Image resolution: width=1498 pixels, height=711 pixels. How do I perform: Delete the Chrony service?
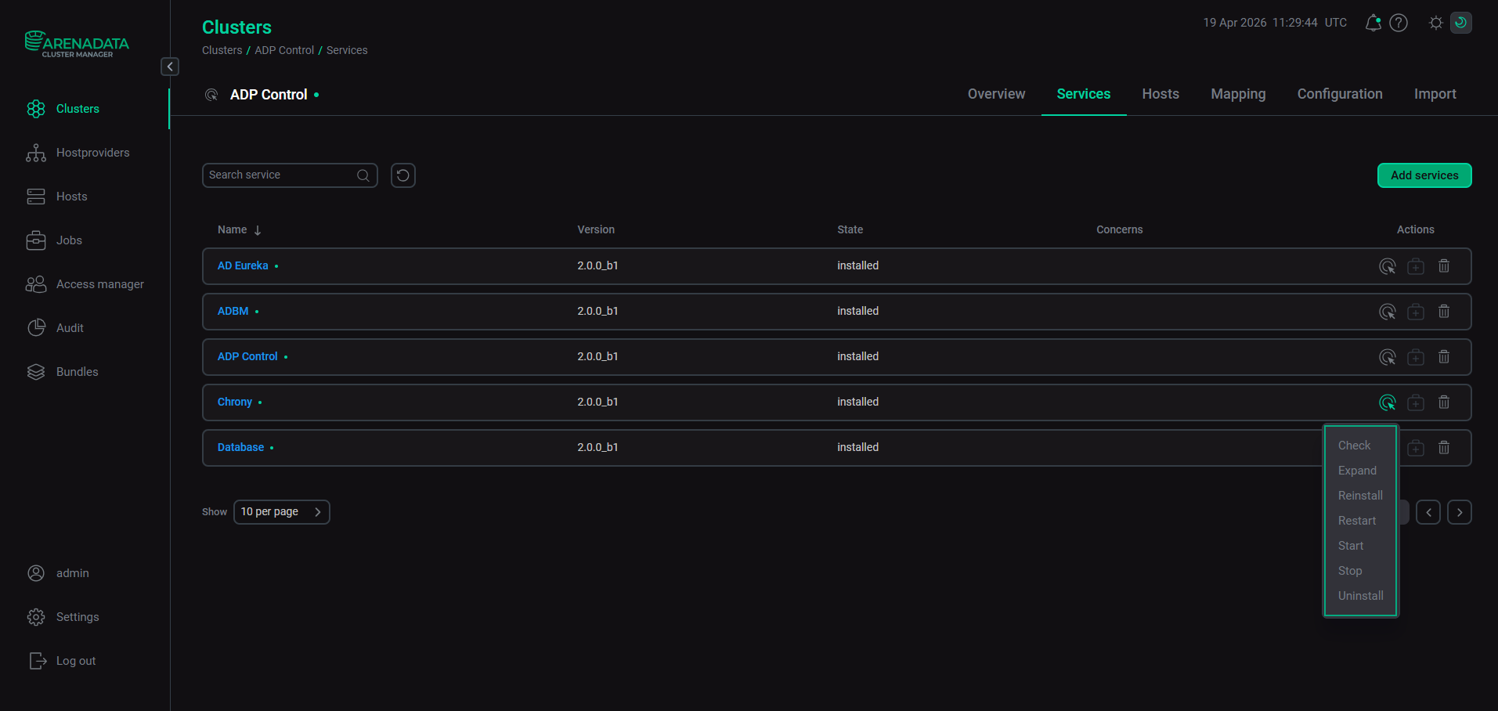tap(1444, 402)
